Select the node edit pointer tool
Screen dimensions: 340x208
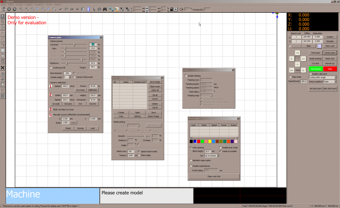click(3, 22)
